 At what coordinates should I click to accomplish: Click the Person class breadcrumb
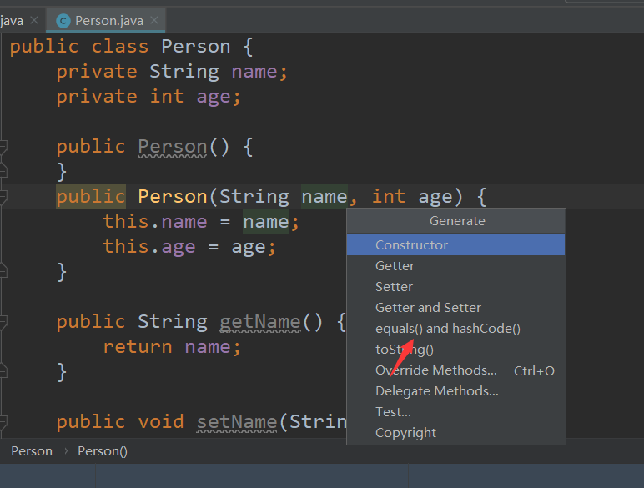click(32, 450)
